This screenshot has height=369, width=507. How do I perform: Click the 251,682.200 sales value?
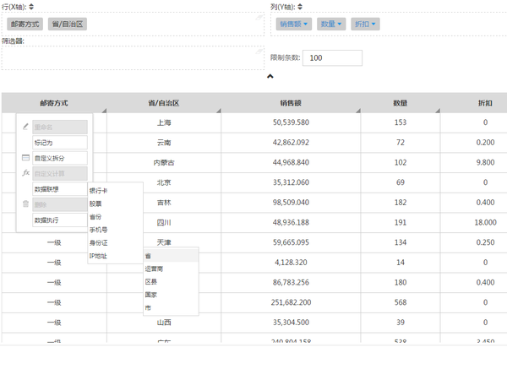coord(291,302)
